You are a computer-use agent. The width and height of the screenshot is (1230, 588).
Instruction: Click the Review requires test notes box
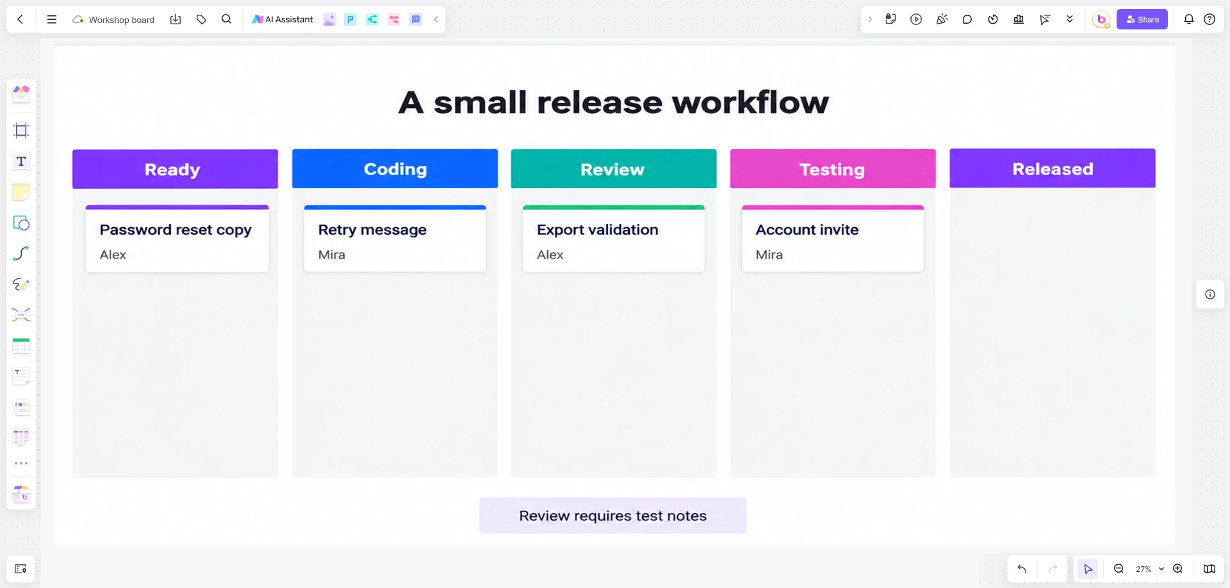pos(613,516)
